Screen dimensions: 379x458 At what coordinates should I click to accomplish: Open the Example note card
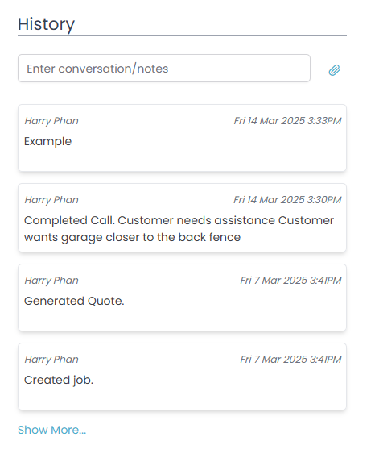click(x=182, y=138)
